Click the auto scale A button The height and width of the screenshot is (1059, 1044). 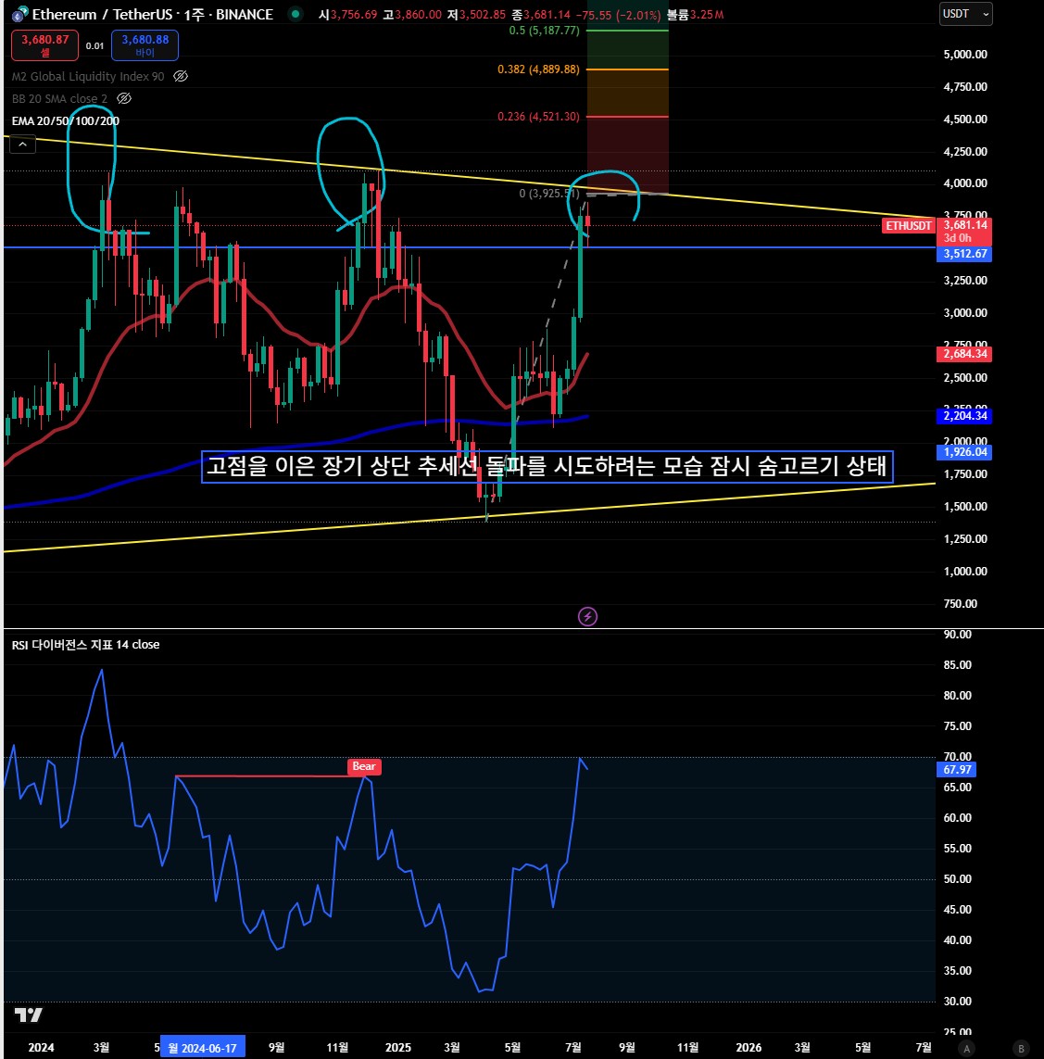[x=967, y=1049]
